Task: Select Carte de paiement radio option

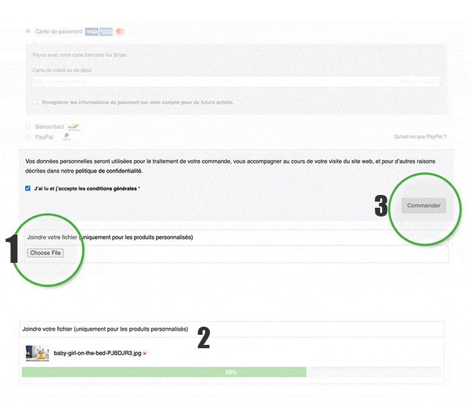Action: (28, 31)
